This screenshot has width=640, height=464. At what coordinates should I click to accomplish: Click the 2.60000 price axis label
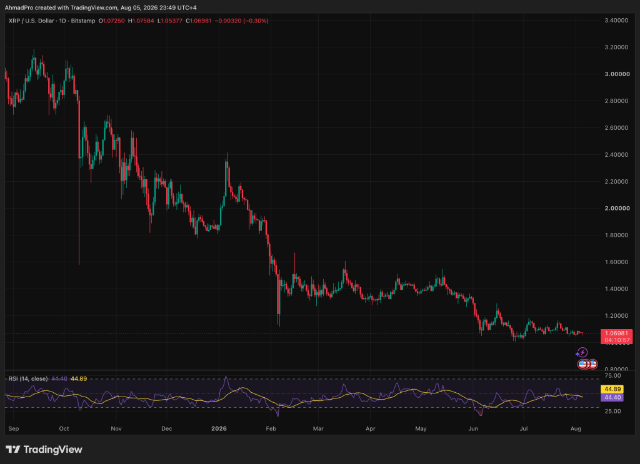(x=616, y=127)
